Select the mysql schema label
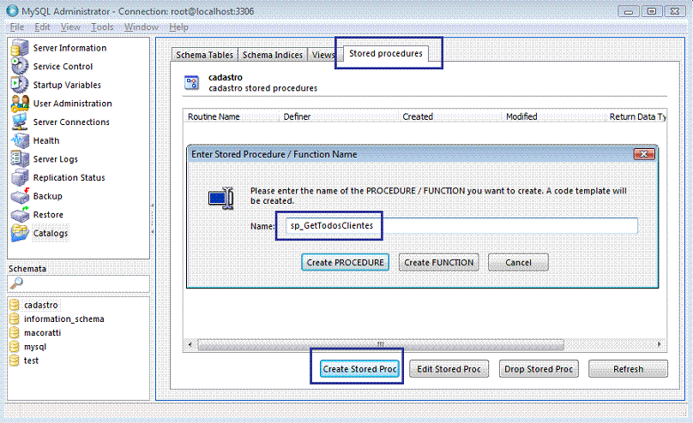This screenshot has height=423, width=693. [35, 346]
